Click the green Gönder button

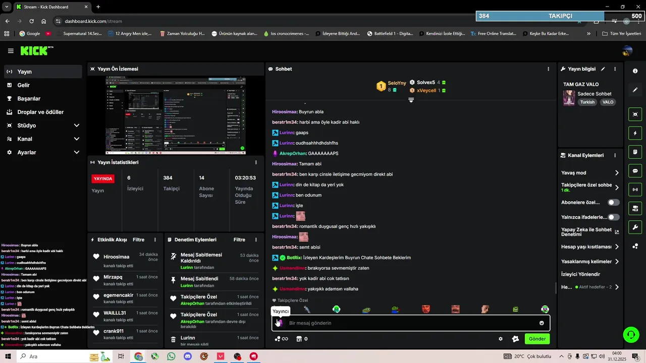coord(537,339)
